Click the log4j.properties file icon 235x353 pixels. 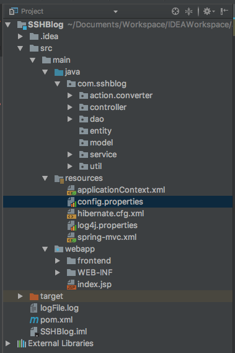click(71, 226)
